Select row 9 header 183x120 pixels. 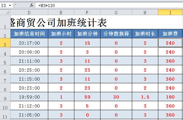click(x=5, y=97)
